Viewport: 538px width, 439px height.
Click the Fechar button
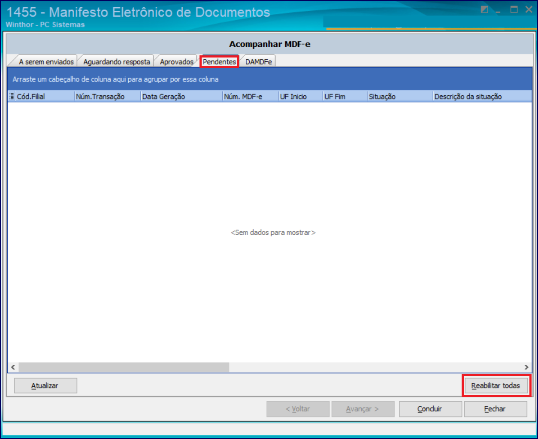496,409
